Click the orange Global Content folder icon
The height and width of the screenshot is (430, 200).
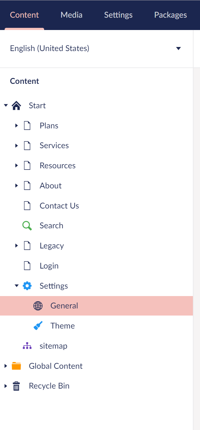(x=16, y=366)
